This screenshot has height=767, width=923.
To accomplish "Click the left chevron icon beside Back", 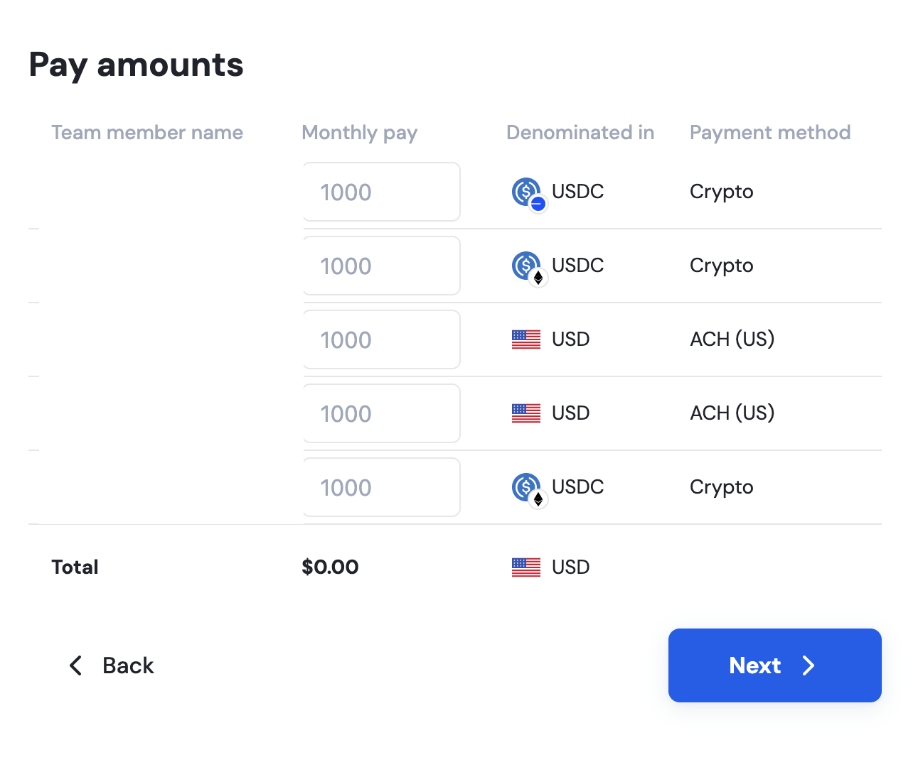I will pos(75,665).
